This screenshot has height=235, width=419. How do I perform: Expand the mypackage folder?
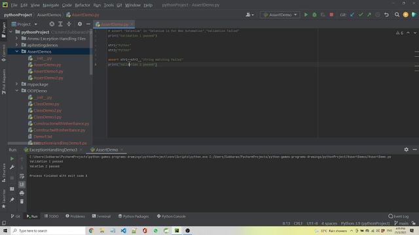(17, 84)
